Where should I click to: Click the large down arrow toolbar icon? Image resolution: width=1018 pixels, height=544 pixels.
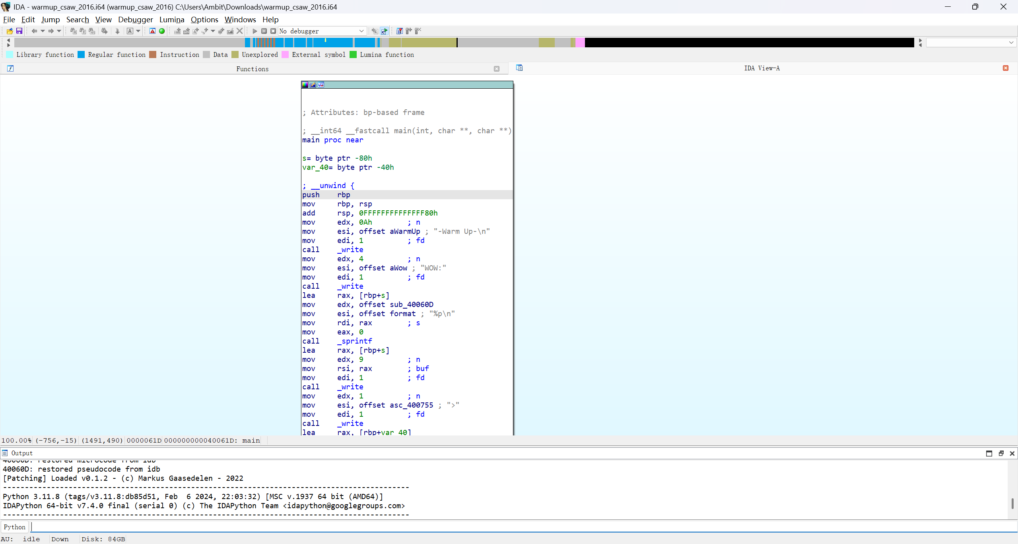click(117, 31)
